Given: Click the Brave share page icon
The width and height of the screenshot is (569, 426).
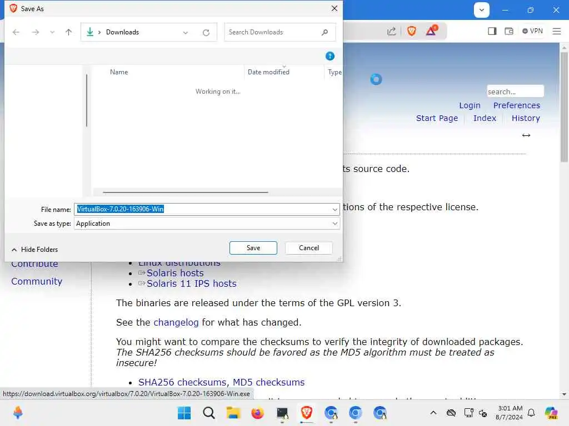Looking at the screenshot, I should click(392, 32).
